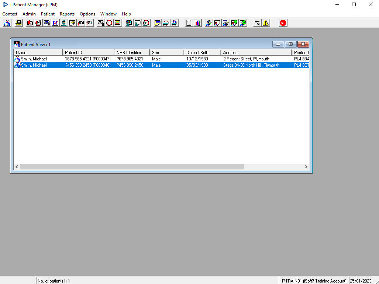This screenshot has height=284, width=379.
Task: Open the Help menu
Action: pyautogui.click(x=127, y=14)
